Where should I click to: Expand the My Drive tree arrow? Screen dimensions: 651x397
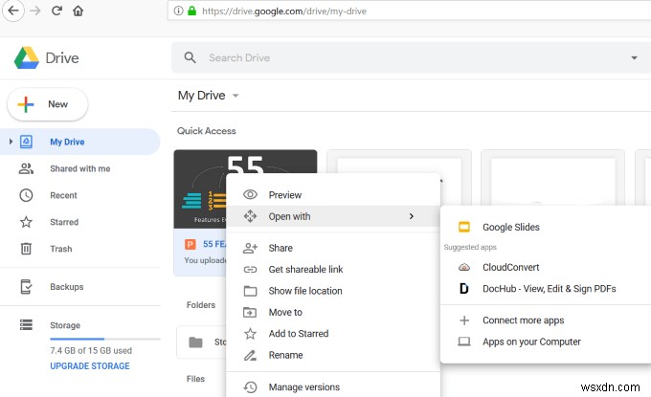pyautogui.click(x=11, y=142)
